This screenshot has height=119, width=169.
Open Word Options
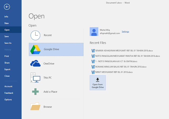[x=8, y=100]
